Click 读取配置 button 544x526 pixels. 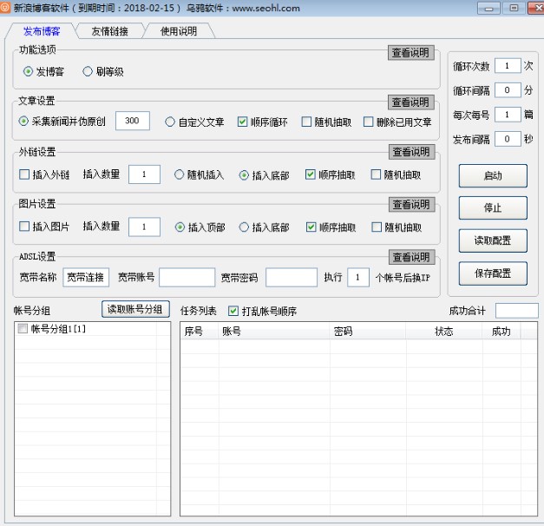click(x=493, y=241)
